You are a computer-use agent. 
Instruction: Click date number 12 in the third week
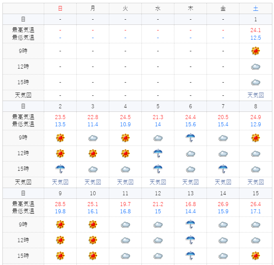click(158, 193)
